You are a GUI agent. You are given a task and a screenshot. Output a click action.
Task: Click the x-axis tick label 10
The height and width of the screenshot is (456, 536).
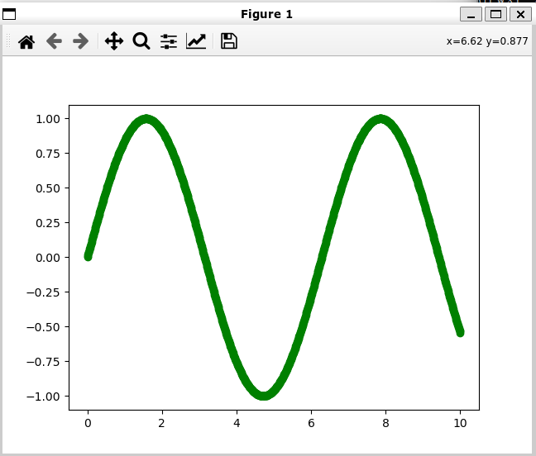click(x=460, y=423)
